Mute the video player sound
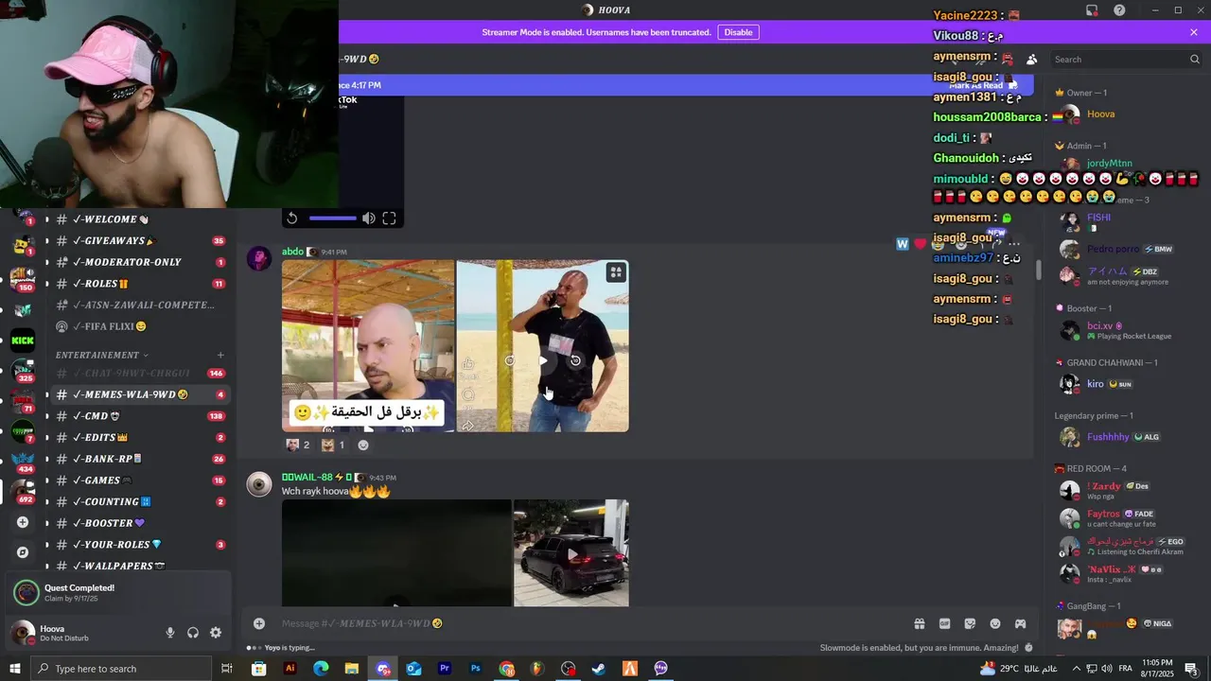The width and height of the screenshot is (1211, 681). point(368,218)
